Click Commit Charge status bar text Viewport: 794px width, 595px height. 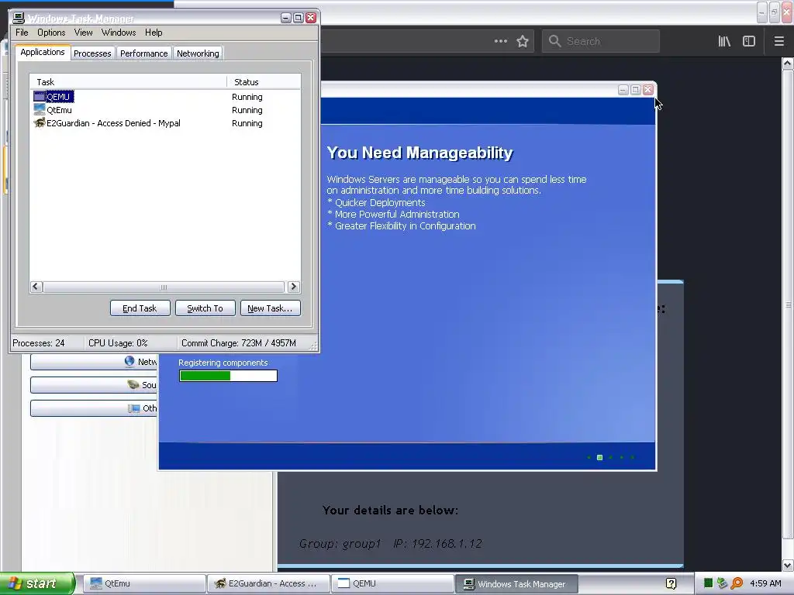[239, 343]
